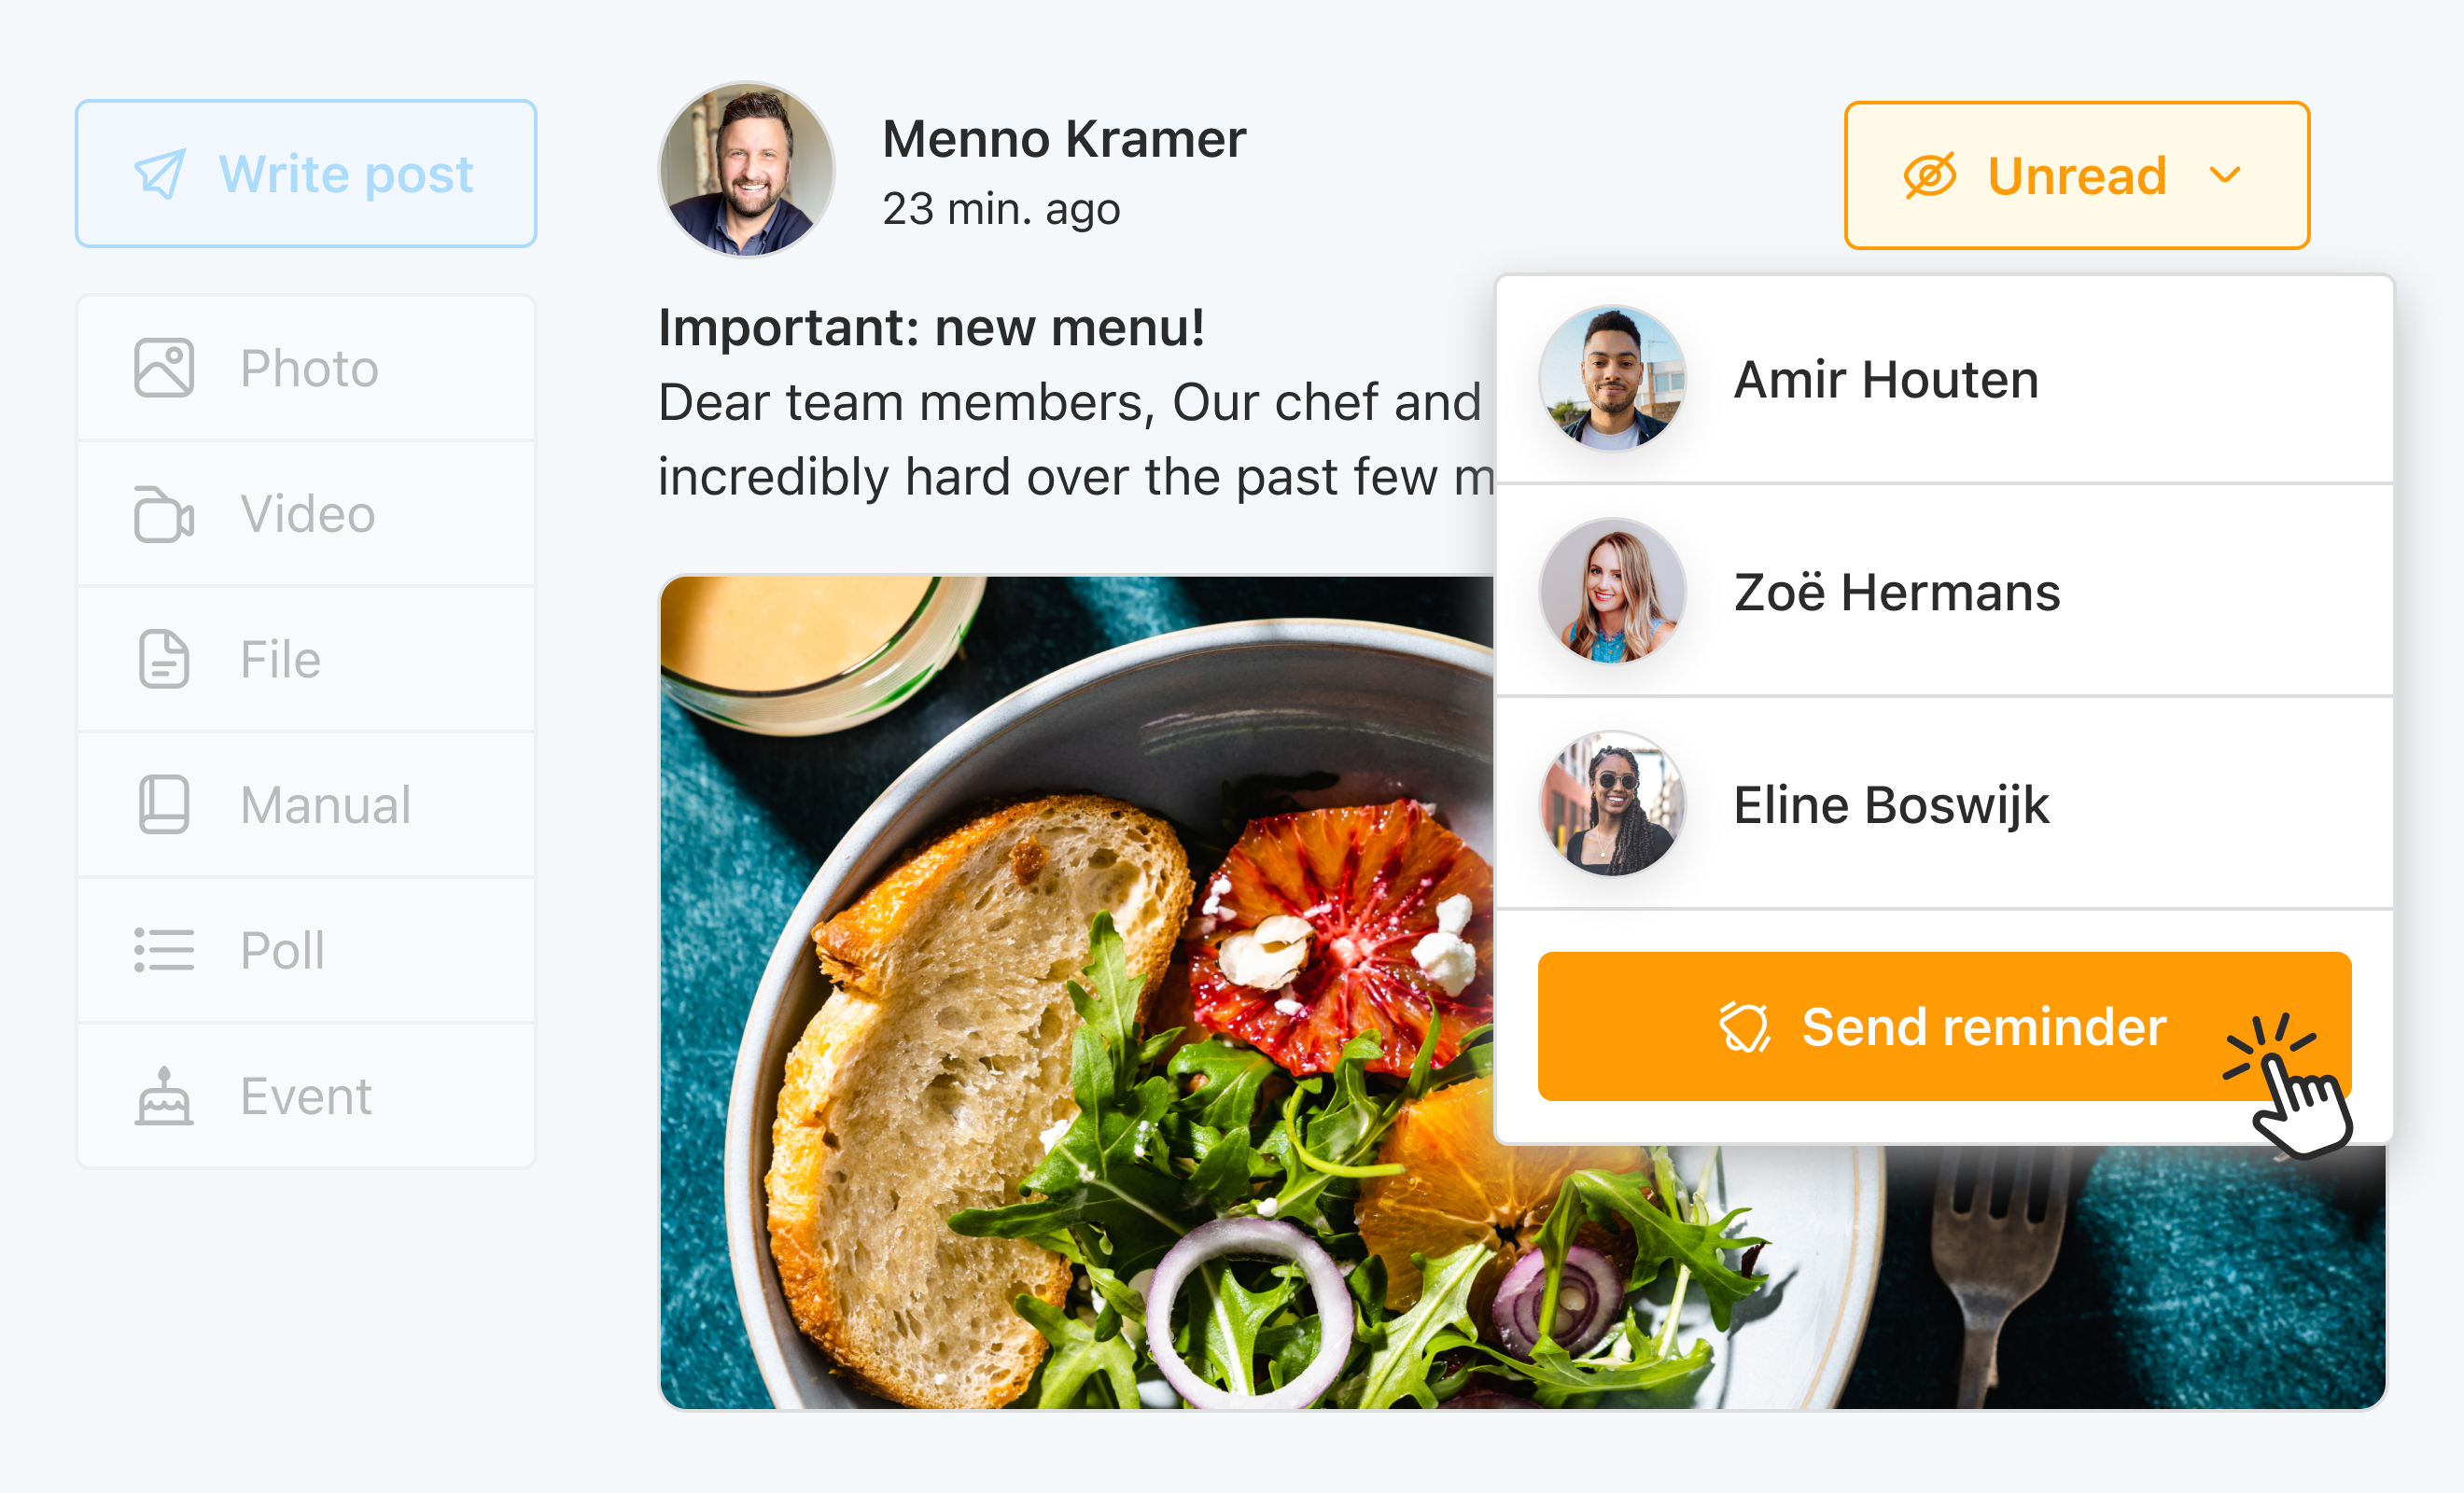
Task: Click Menno Kramer author name
Action: click(1064, 139)
